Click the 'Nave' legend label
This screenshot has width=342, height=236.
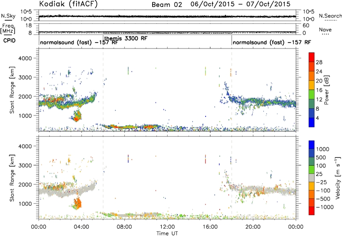coord(325,29)
